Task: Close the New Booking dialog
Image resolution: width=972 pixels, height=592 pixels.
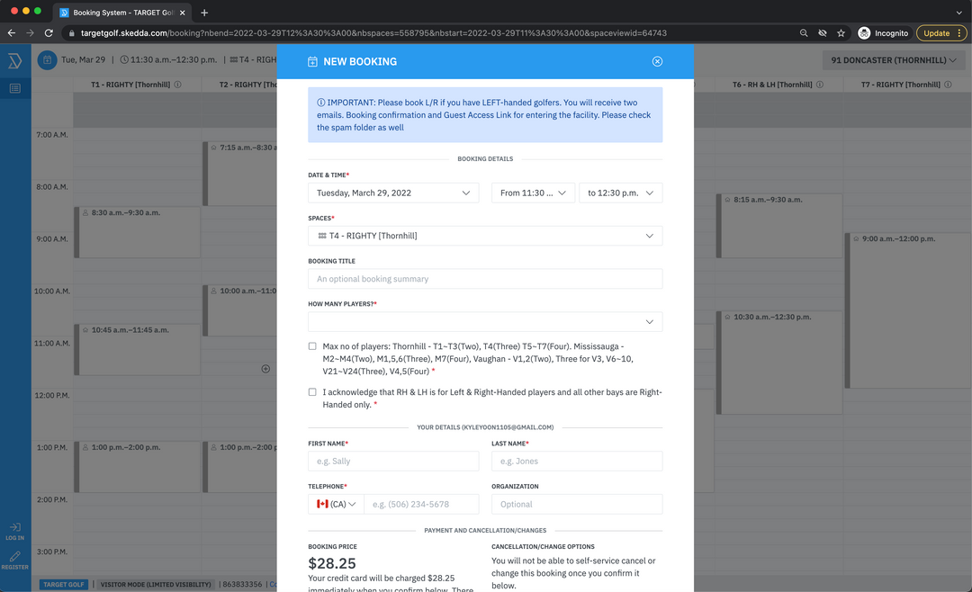Action: coord(657,61)
